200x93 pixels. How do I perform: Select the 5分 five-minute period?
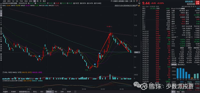pyautogui.click(x=17, y=1)
